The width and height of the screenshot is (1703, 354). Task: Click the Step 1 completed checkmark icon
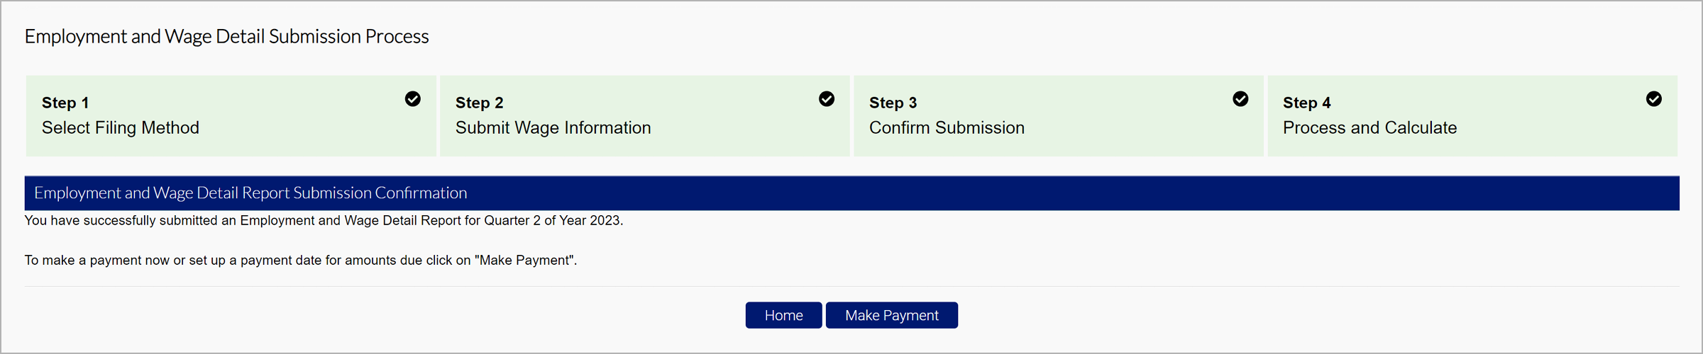(412, 99)
